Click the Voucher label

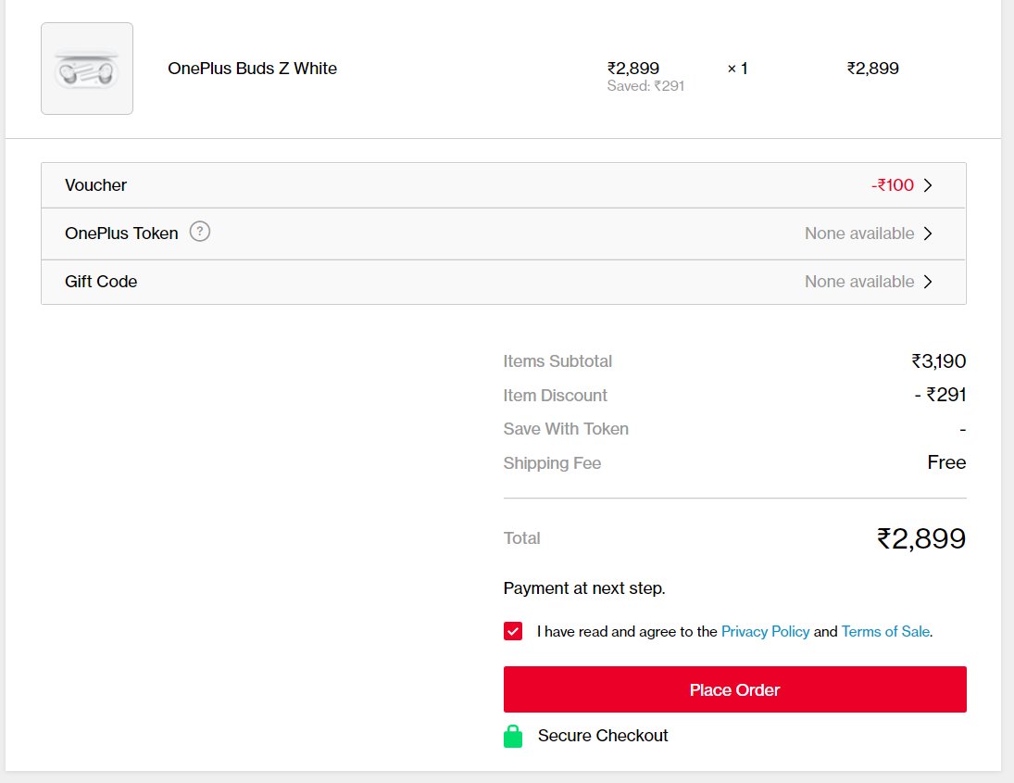(95, 185)
